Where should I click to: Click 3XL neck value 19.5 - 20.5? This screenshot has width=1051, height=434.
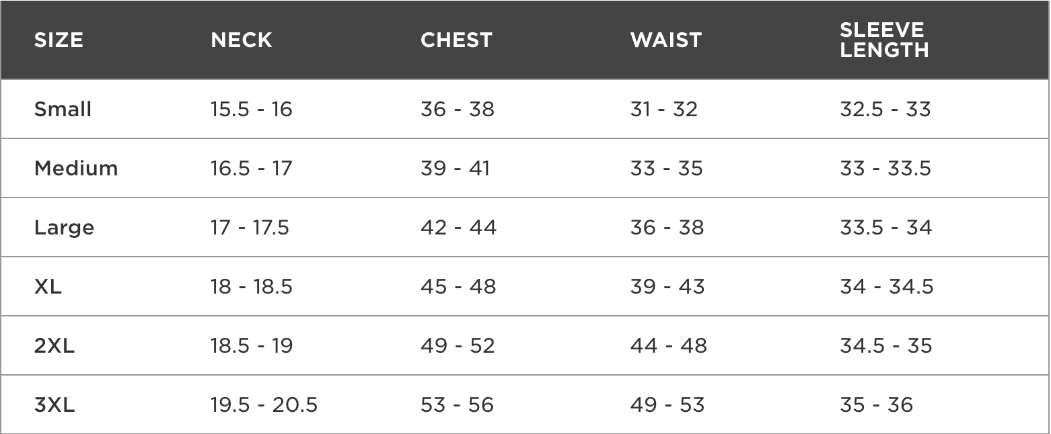264,404
